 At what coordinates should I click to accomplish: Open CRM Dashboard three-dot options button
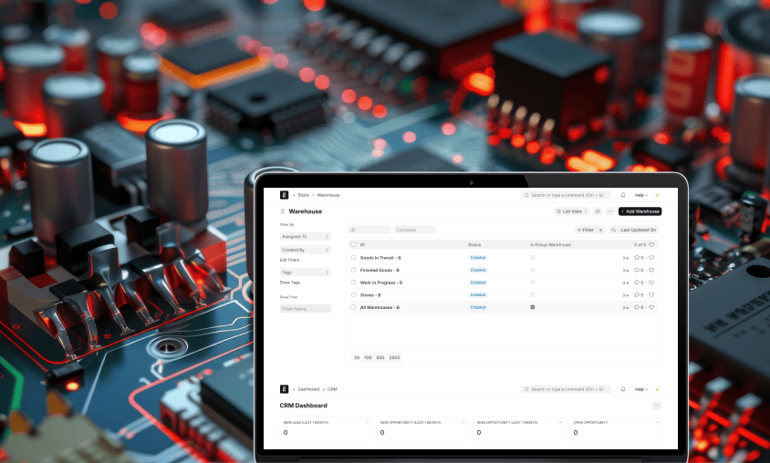tap(657, 406)
